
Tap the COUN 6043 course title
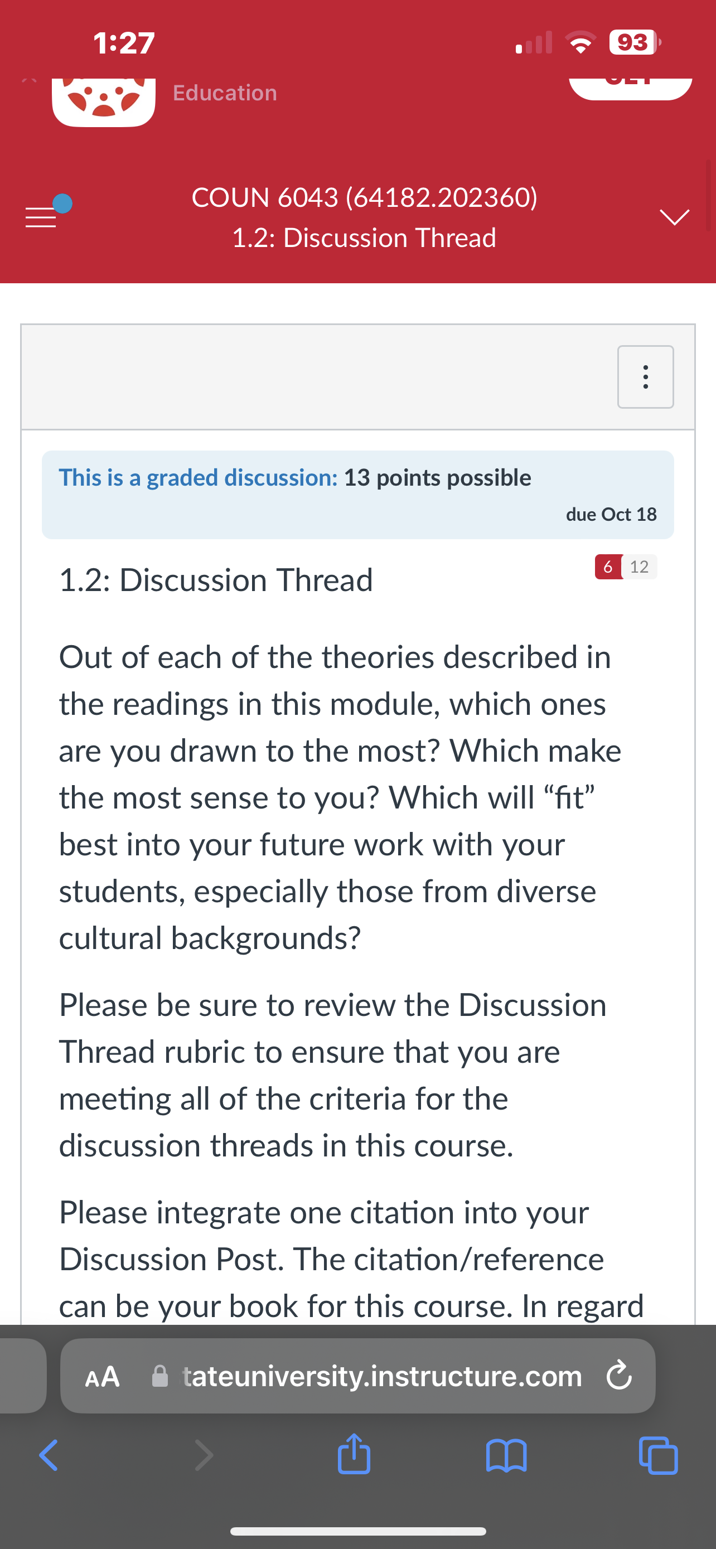(364, 197)
